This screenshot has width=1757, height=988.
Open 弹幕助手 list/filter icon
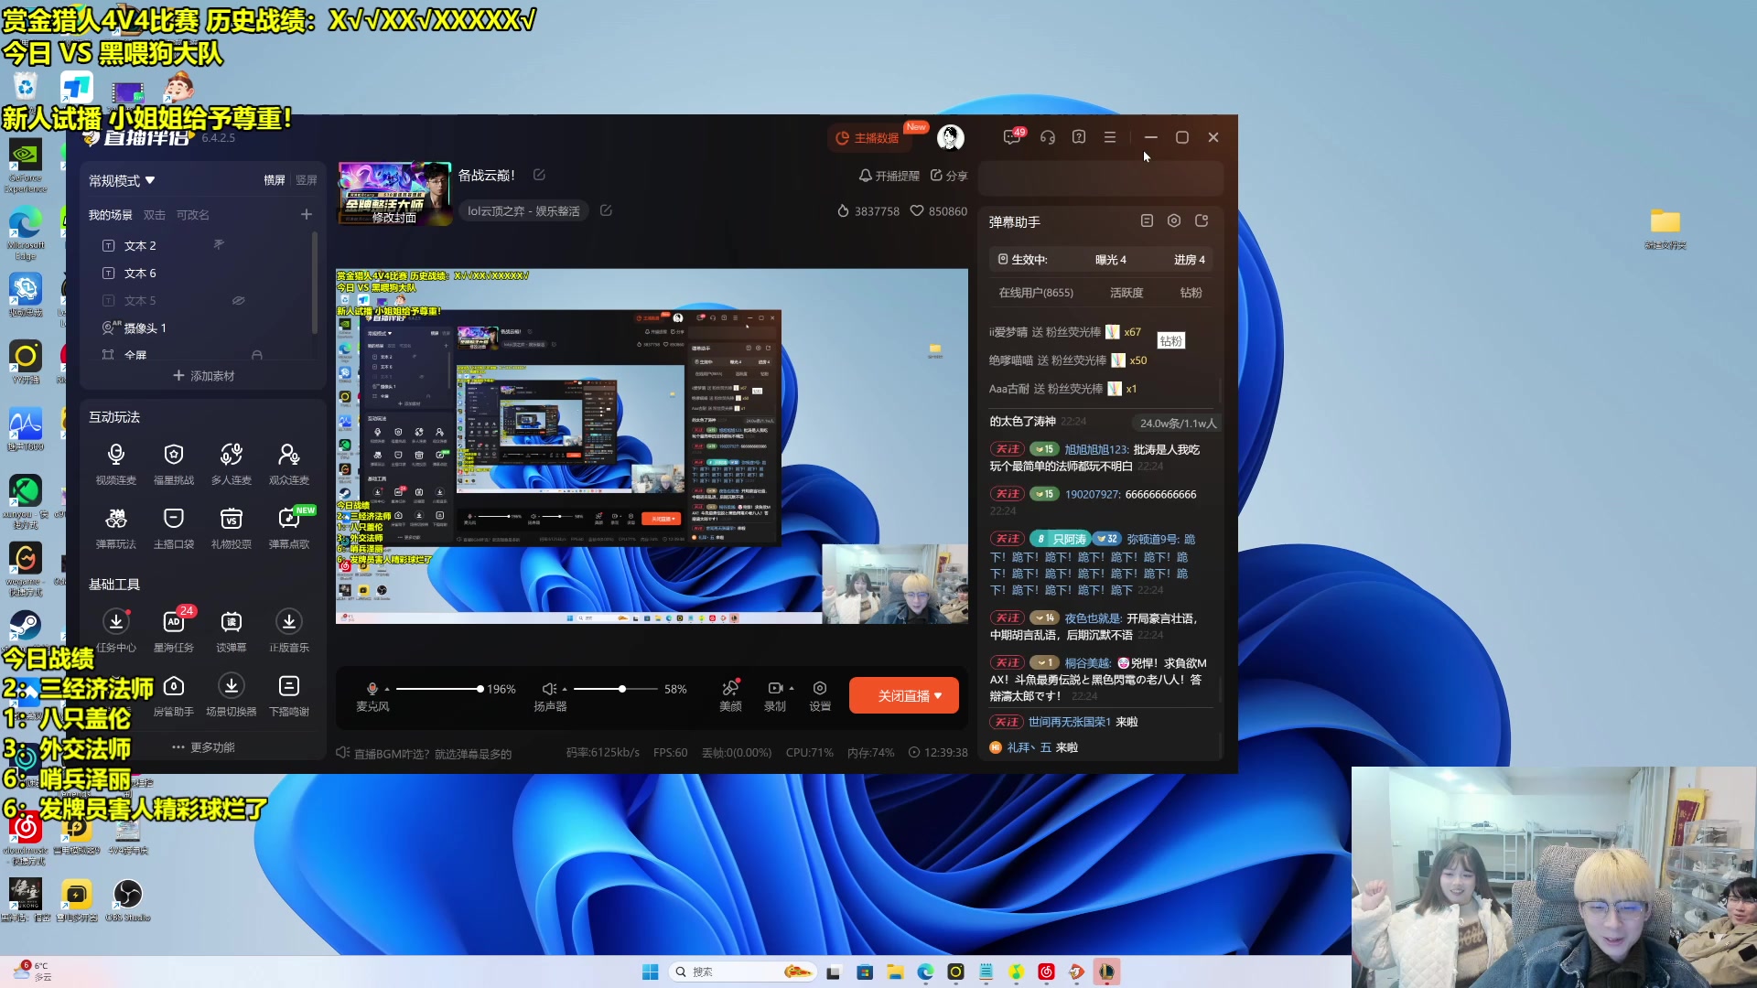click(1147, 220)
